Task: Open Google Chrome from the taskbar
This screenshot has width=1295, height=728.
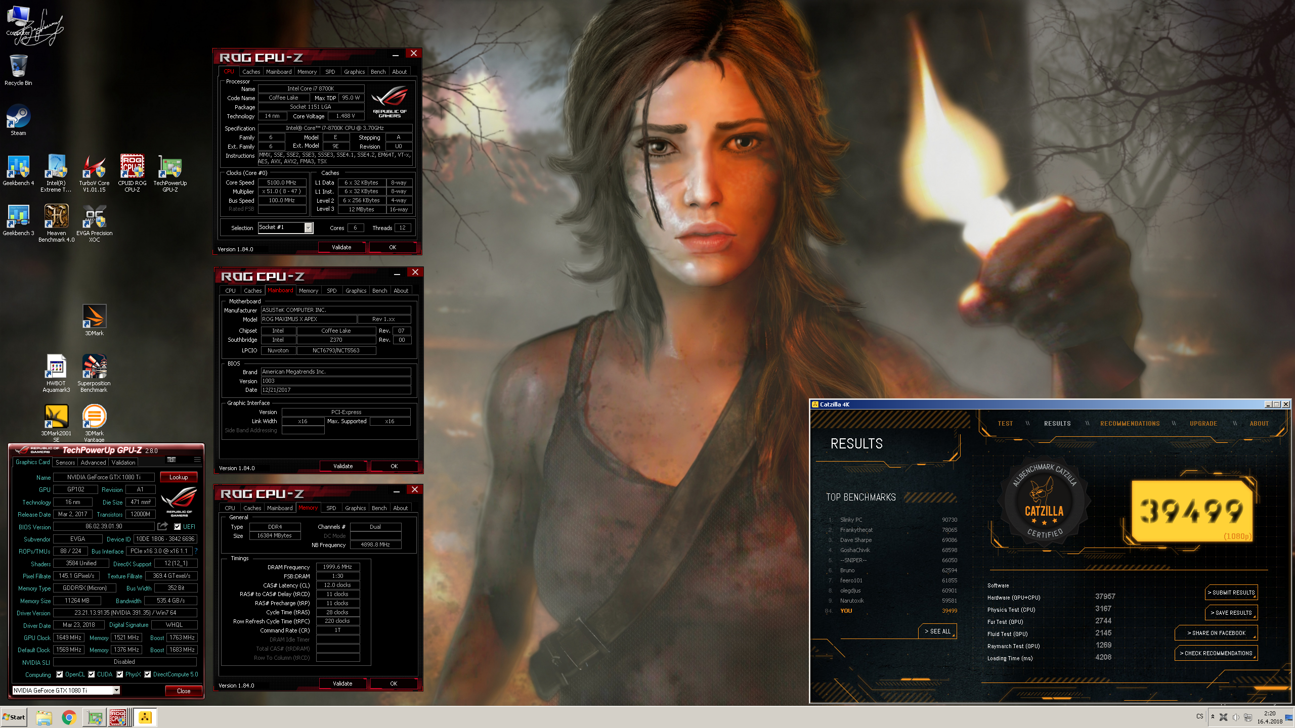Action: coord(69,717)
